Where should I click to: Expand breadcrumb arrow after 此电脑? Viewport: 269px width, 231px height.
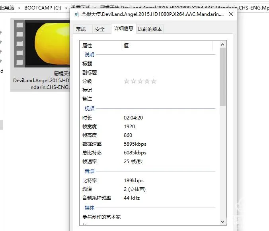(19, 8)
